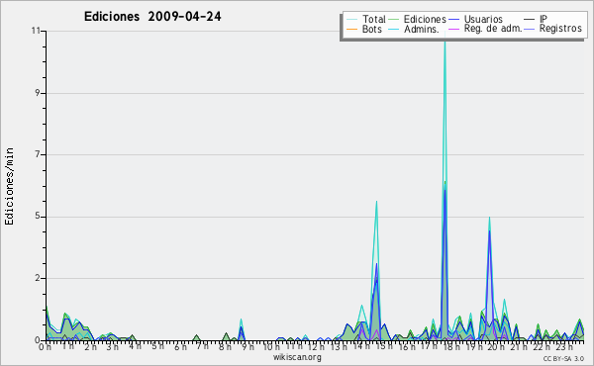This screenshot has height=366, width=594.
Task: Click the Usuarios legend blue line
Action: [453, 20]
